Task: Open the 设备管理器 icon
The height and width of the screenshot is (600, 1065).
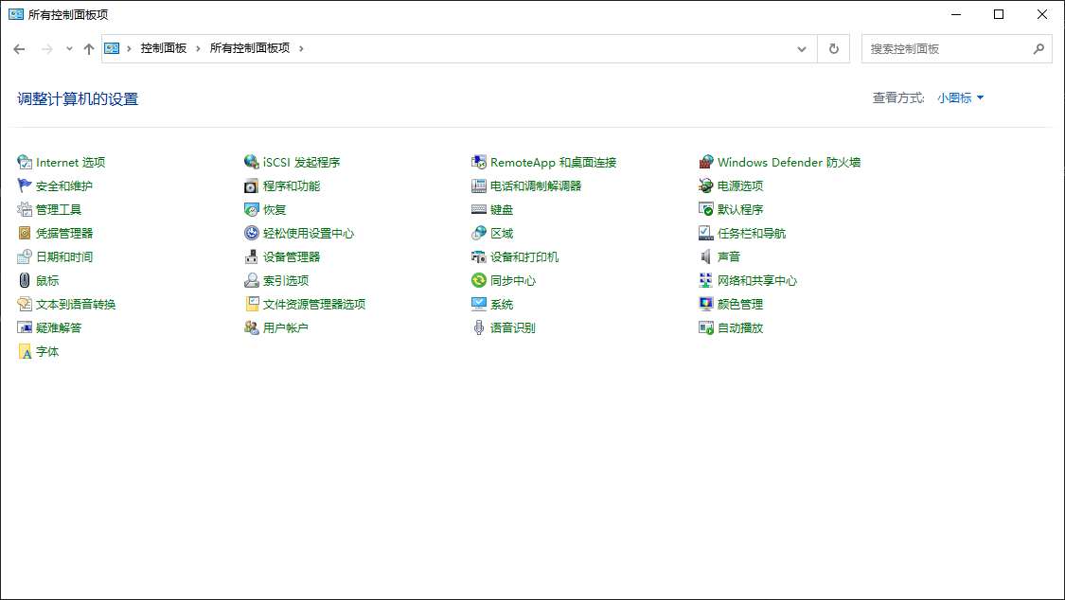Action: point(252,257)
